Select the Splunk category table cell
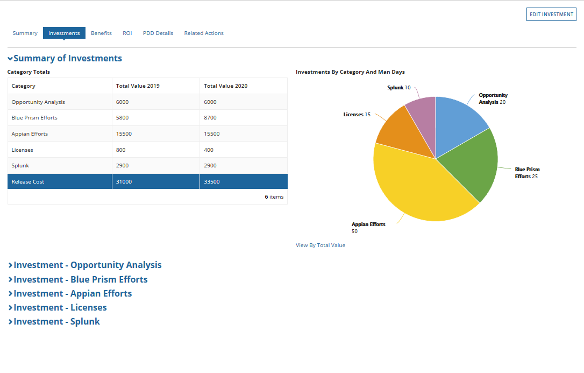584x373 pixels. [60, 165]
